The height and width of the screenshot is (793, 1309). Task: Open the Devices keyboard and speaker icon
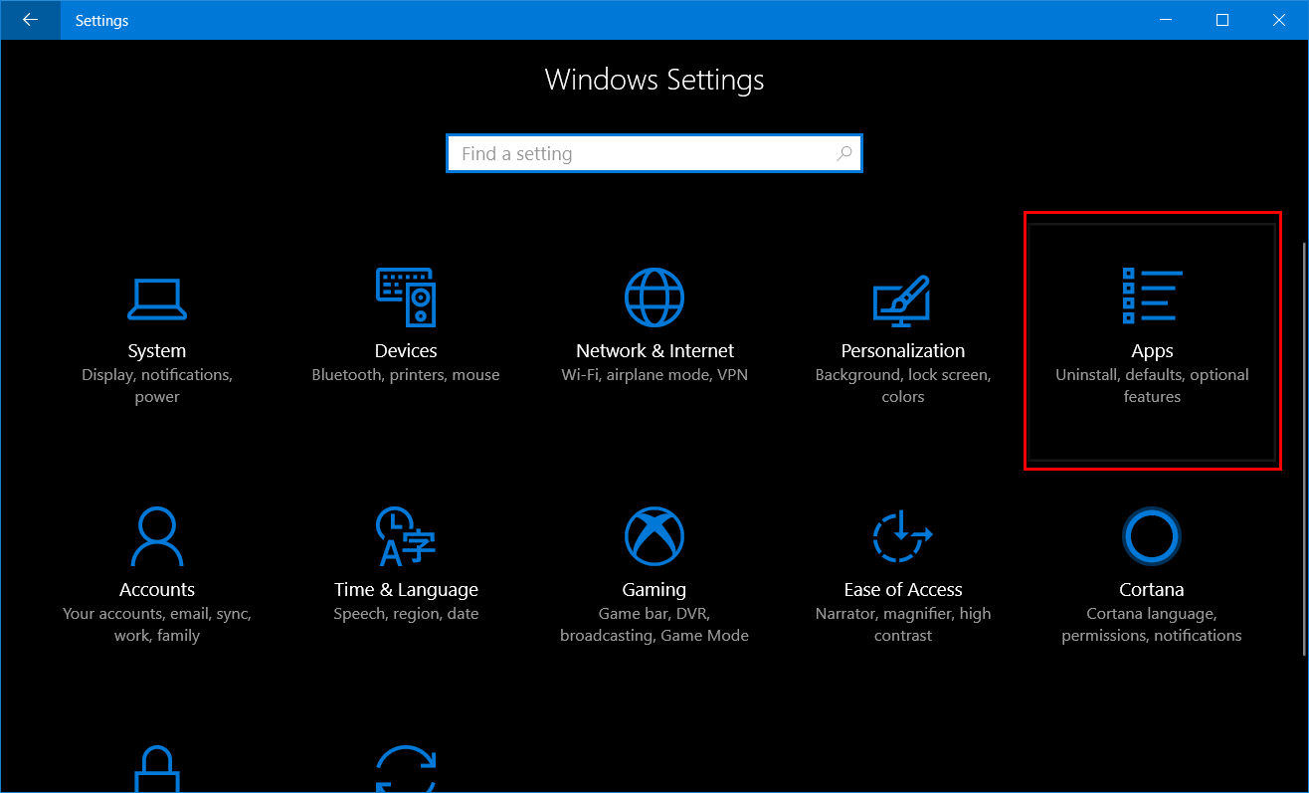(x=406, y=297)
